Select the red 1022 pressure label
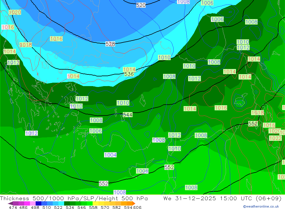This screenshot has width=285, height=209. pyautogui.click(x=275, y=138)
